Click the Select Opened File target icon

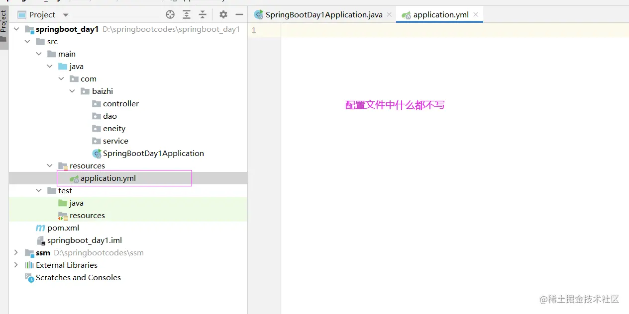[170, 14]
